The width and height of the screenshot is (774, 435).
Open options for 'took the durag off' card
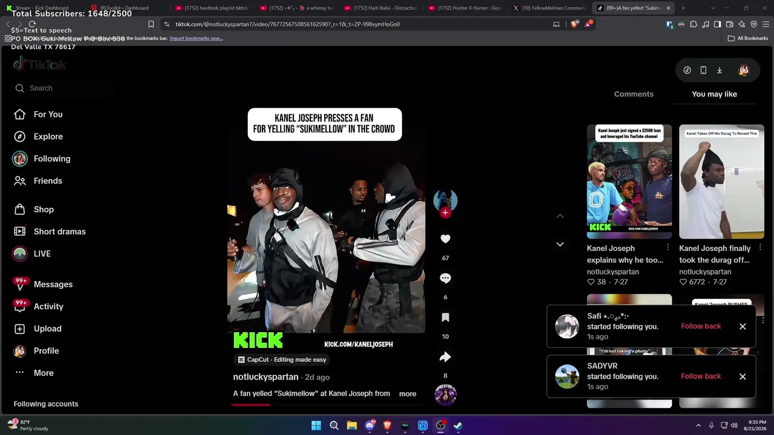[x=760, y=248]
